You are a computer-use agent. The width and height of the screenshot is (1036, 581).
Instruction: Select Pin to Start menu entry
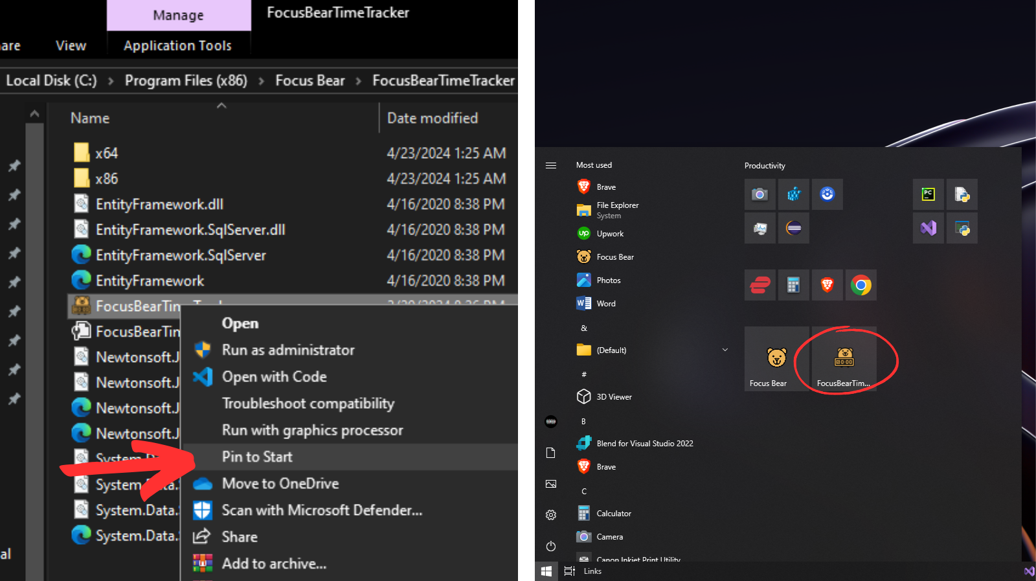[x=350, y=457]
